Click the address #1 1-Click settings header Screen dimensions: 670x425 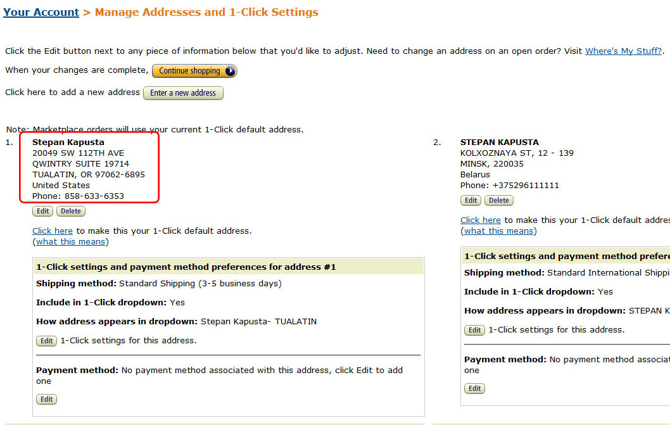[186, 267]
